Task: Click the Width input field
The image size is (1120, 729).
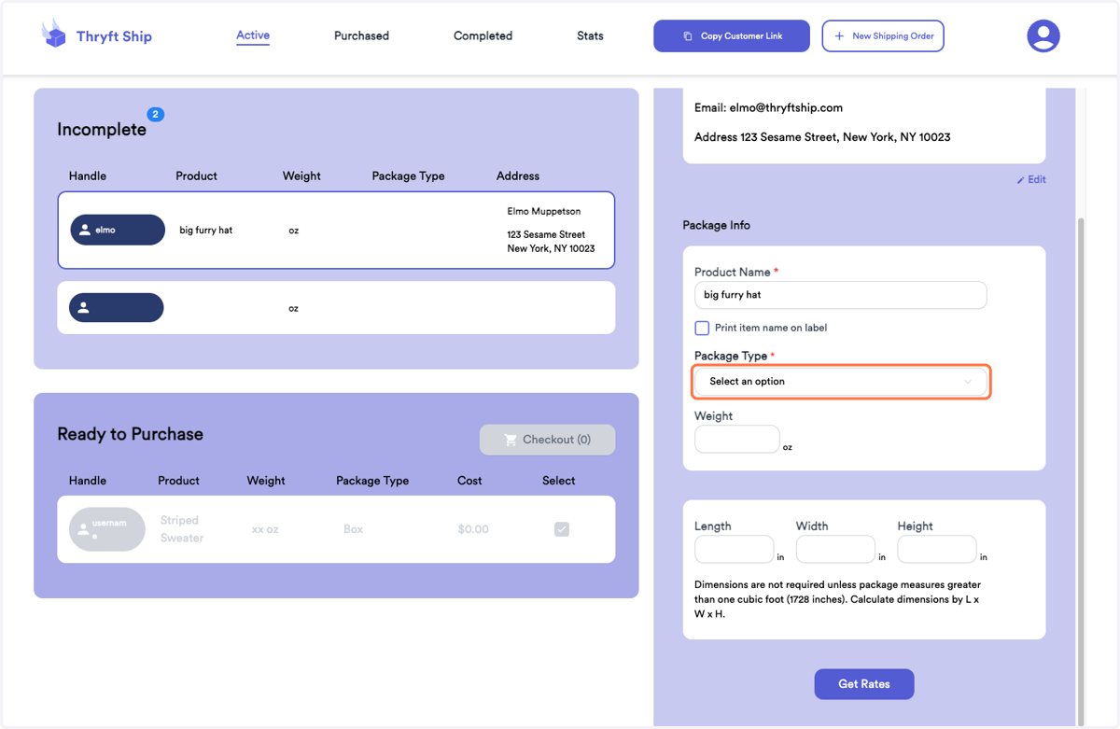Action: coord(835,550)
